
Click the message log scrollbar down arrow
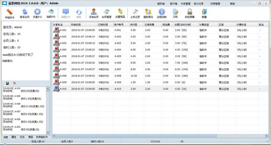[48, 133]
